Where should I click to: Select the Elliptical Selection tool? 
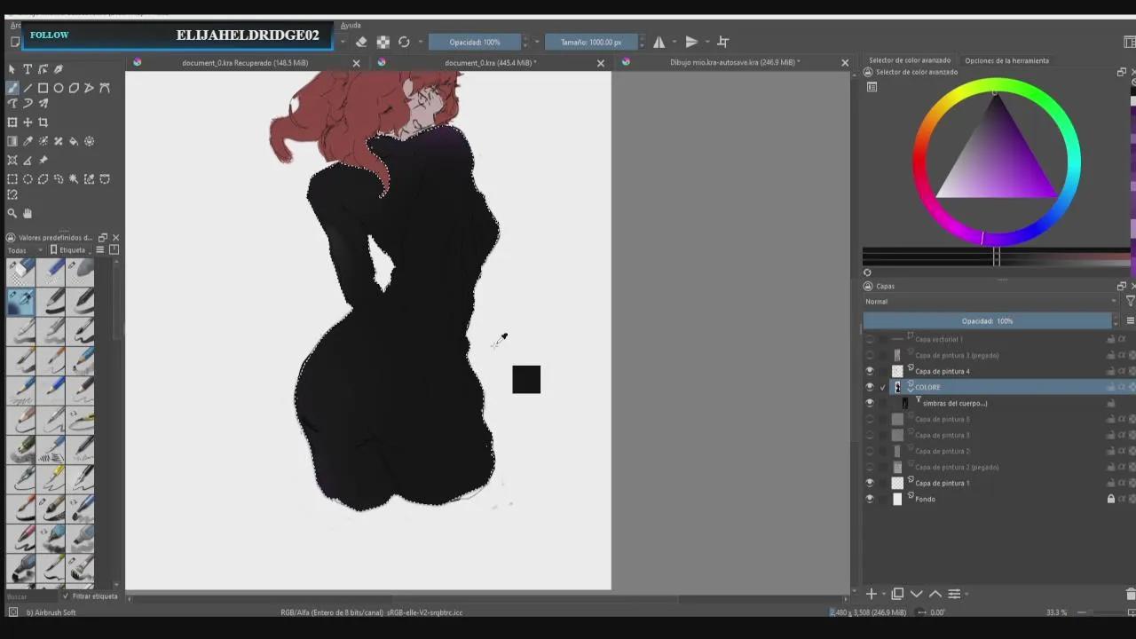pyautogui.click(x=28, y=178)
